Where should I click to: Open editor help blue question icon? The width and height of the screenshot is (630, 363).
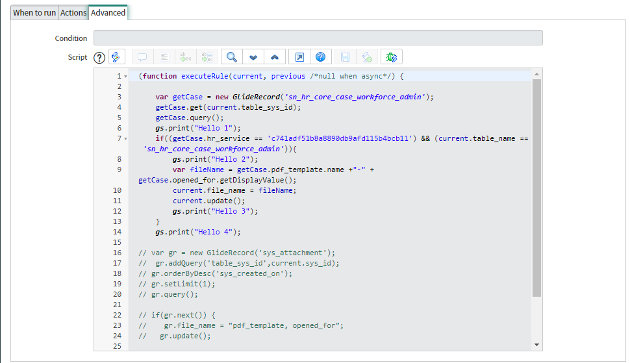[x=321, y=57]
